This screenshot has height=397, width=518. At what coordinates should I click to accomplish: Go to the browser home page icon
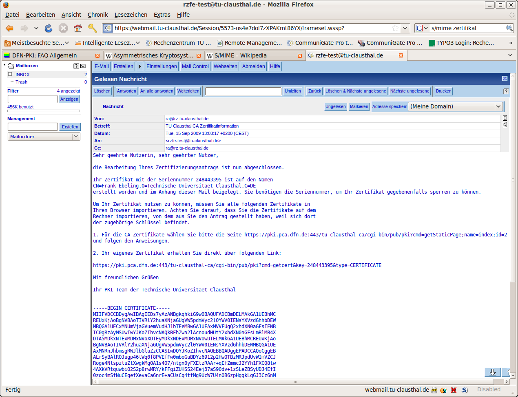pos(78,28)
